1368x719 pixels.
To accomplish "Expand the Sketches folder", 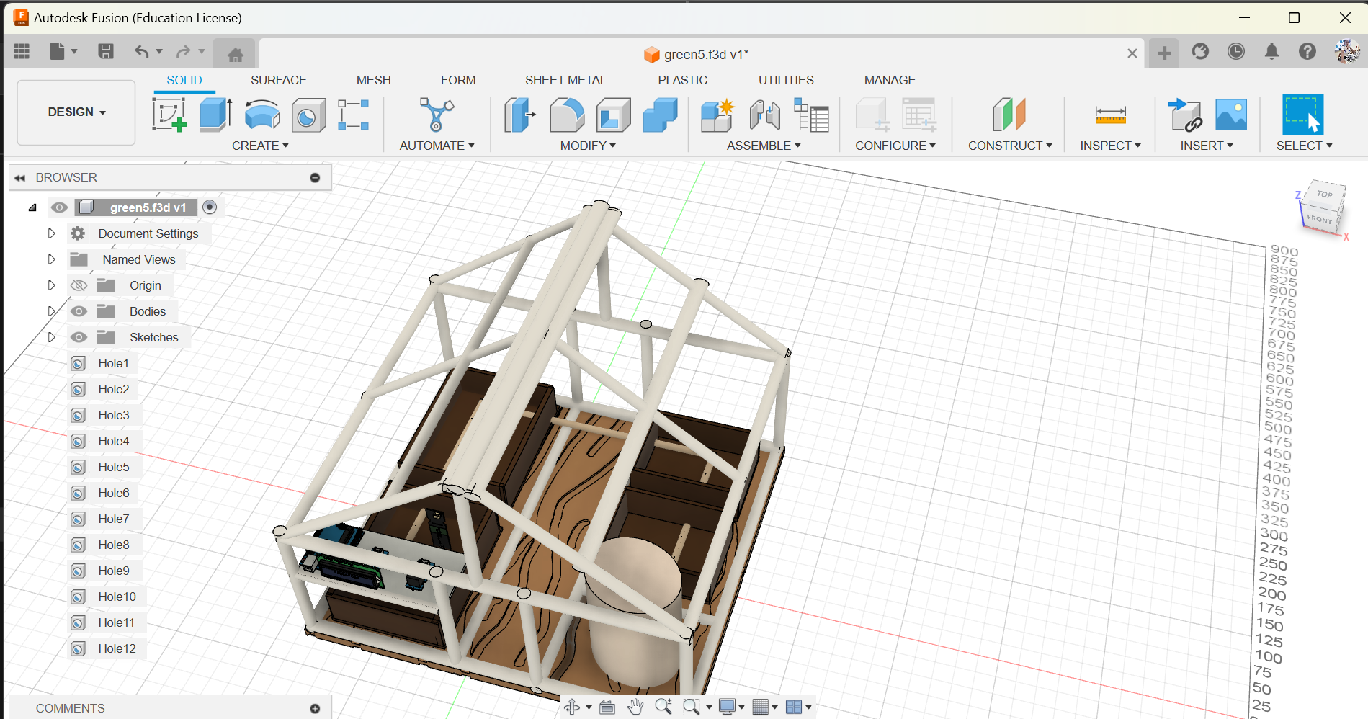I will 51,337.
